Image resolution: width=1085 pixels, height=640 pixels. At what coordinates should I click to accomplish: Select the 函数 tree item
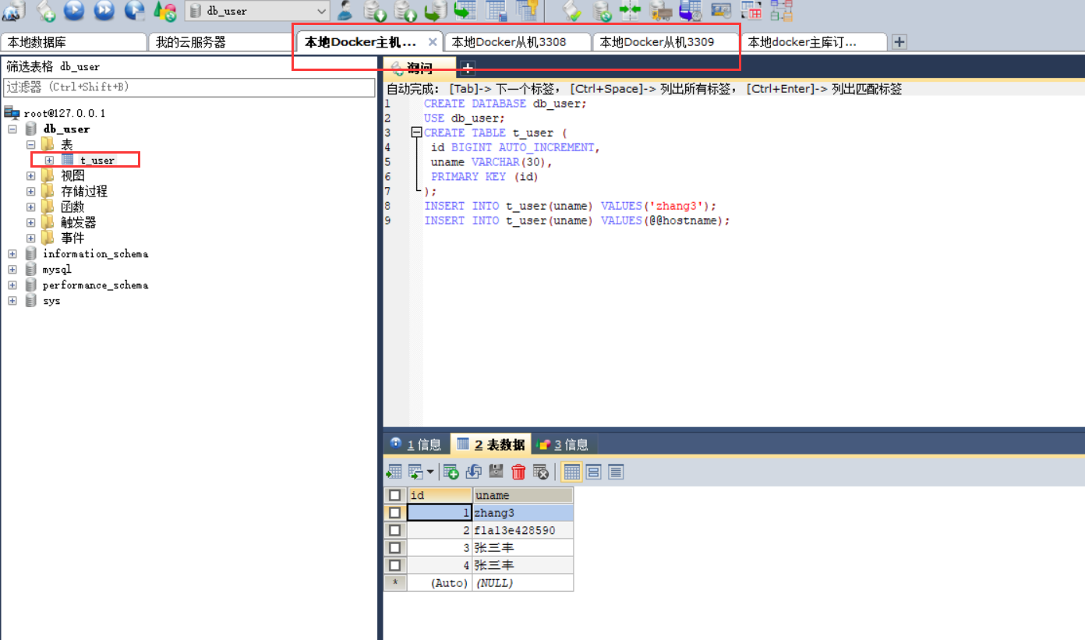(72, 207)
